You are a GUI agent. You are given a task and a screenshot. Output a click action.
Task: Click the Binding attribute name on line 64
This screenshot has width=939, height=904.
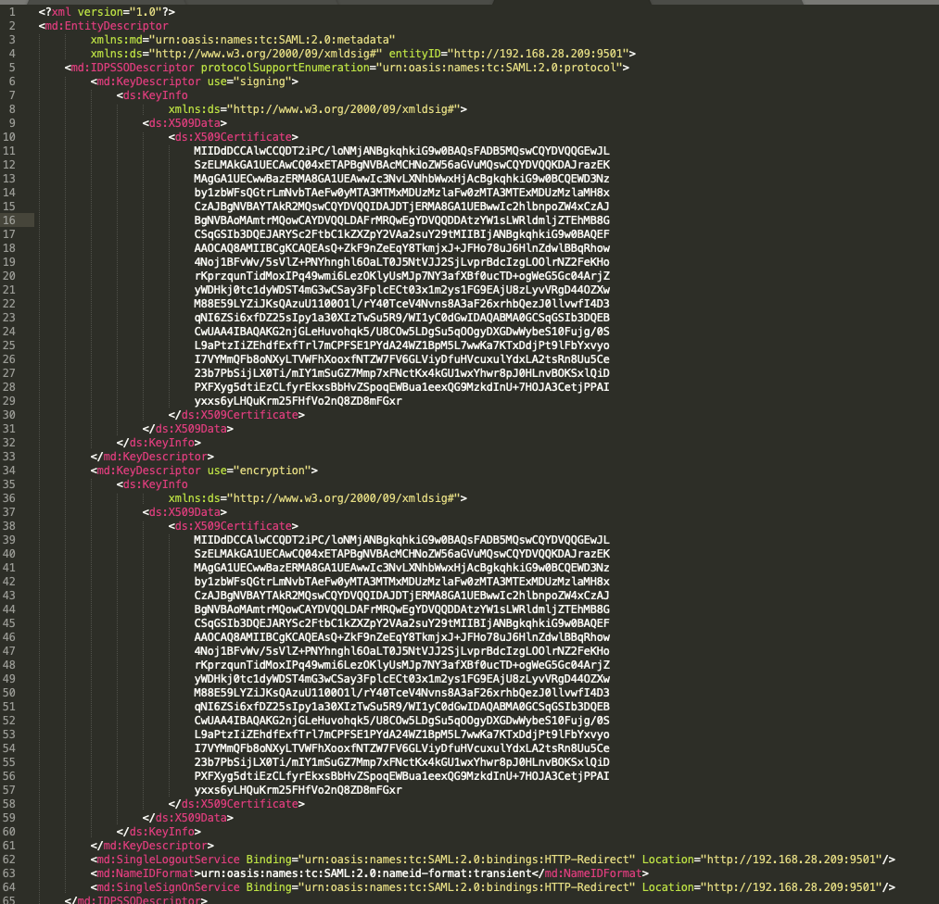(268, 887)
